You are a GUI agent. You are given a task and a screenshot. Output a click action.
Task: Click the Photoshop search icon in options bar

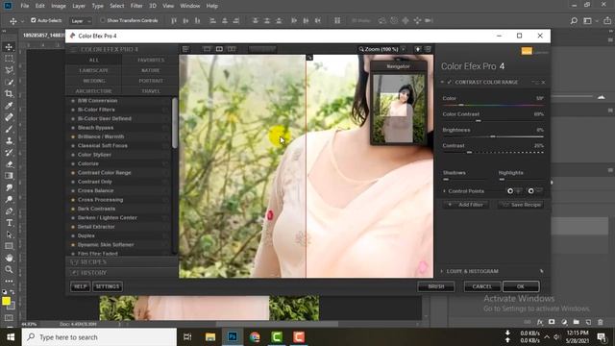point(574,20)
